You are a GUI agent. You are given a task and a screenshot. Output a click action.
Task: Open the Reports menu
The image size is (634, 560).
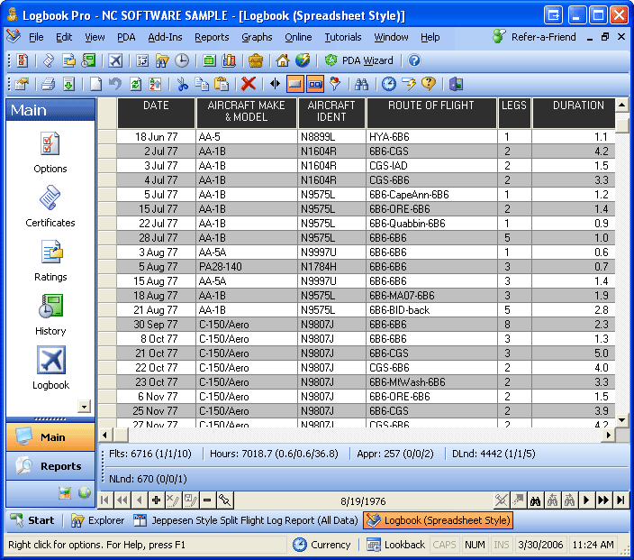click(212, 37)
